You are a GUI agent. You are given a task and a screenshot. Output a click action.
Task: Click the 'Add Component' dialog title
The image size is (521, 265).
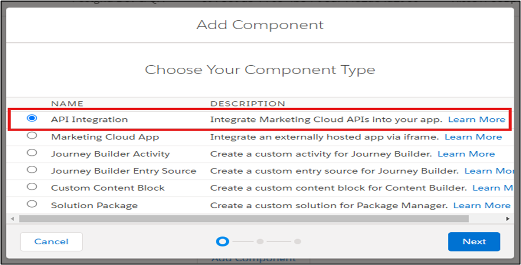tap(260, 25)
